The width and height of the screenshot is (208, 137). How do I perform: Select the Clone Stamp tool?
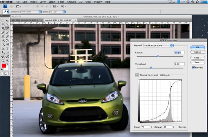click(3, 37)
